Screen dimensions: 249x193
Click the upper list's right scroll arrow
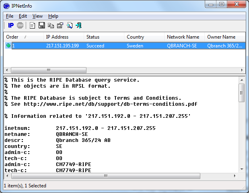tap(242, 70)
